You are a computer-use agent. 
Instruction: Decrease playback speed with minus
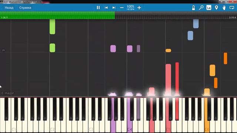tap(122, 8)
